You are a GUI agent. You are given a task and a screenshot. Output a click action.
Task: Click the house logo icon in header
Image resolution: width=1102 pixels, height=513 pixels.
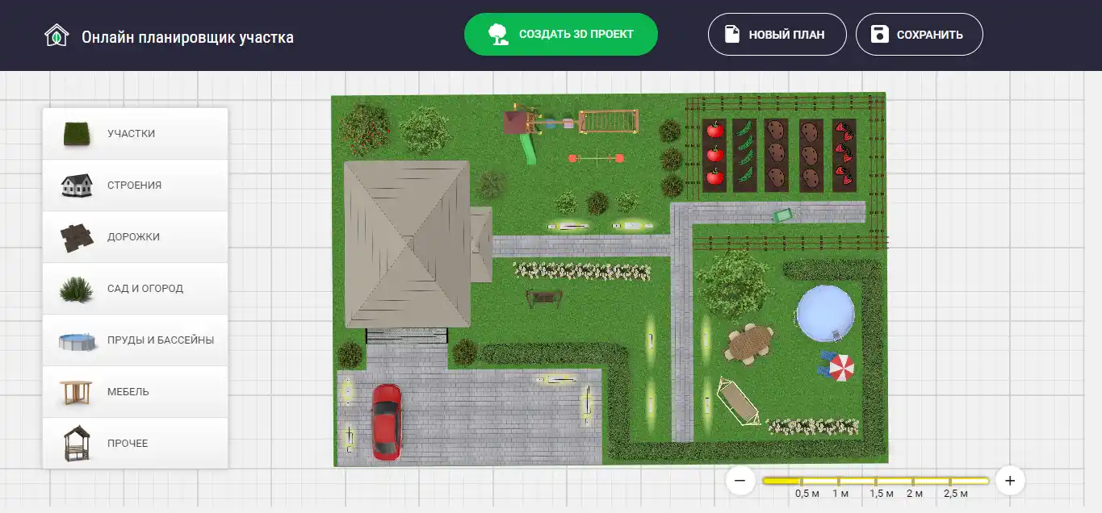[x=57, y=36]
